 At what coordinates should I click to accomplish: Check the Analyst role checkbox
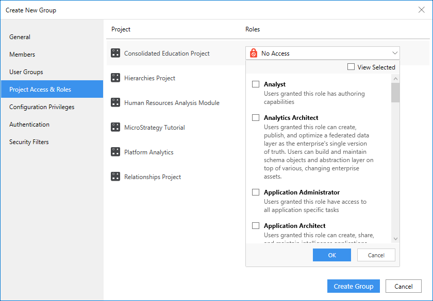click(256, 84)
